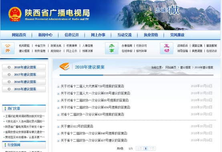Viewport: 222px width, 152px height.
Task: Open article 关于对省十二届人大代表第739号提案的答复函
Action: (92, 86)
